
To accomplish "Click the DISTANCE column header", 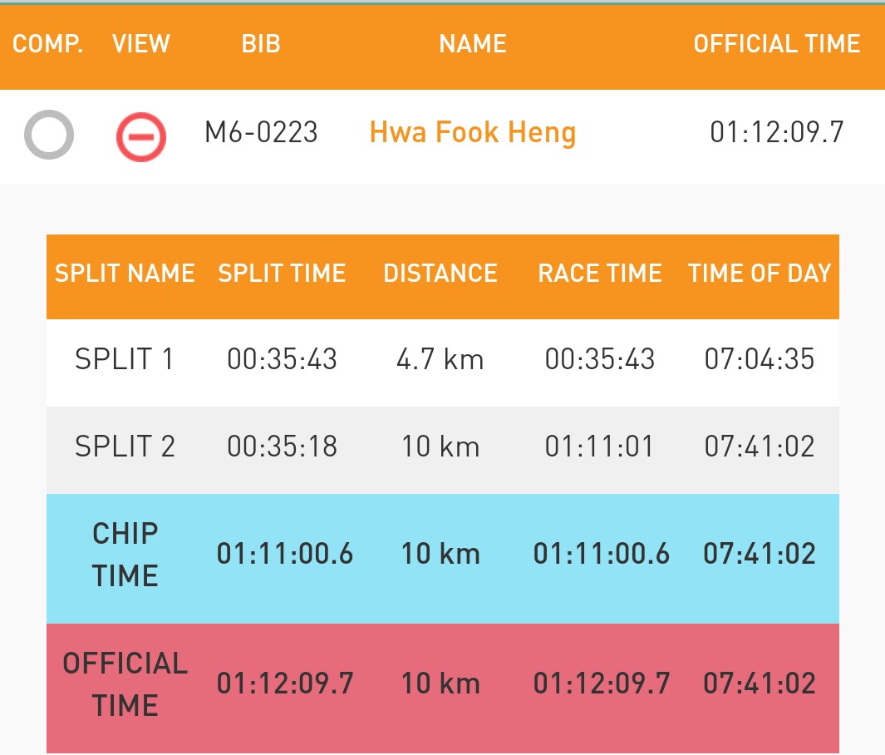I will coord(440,274).
